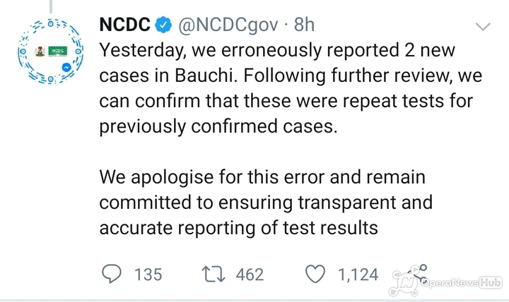View the 135 replies count

coord(148,274)
